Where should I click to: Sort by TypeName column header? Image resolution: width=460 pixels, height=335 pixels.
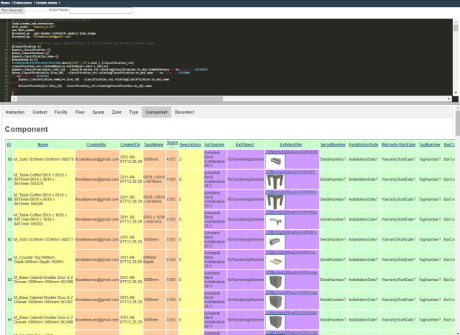(153, 145)
